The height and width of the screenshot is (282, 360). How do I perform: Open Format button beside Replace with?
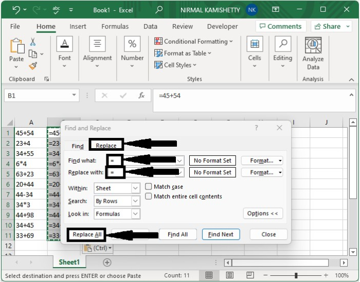pos(262,172)
